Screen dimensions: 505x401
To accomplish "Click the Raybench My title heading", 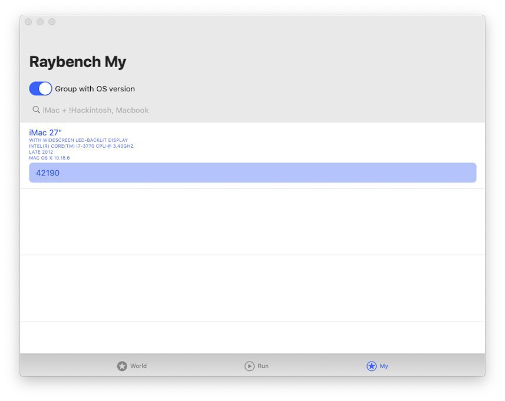I will pyautogui.click(x=78, y=62).
